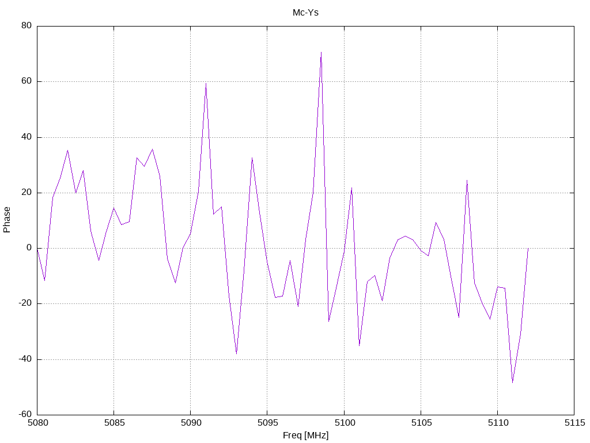Click the positive 60 y-axis tick label
This screenshot has height=443, width=590.
[27, 81]
